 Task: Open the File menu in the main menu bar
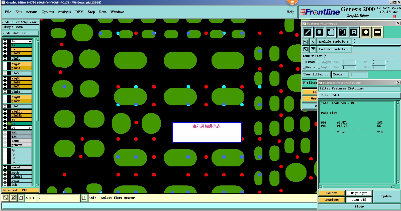tap(8, 12)
